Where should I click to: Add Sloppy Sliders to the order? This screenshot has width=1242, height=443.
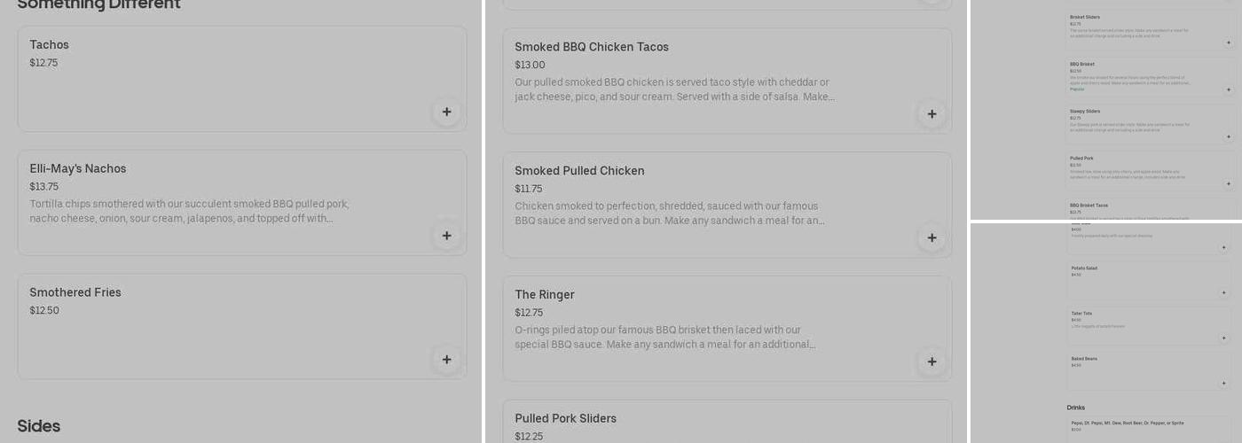point(1229,136)
